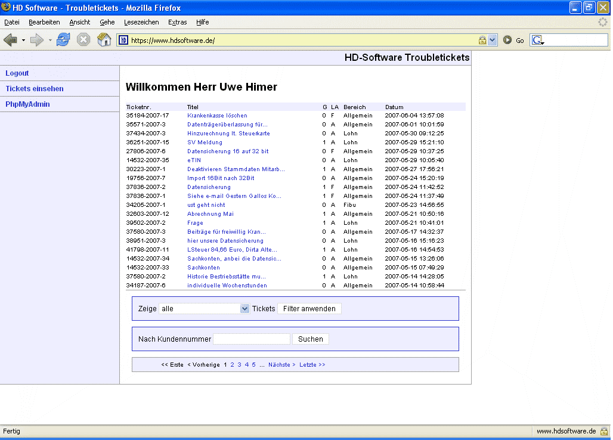Open the 'Frage' ticket link

(x=195, y=223)
